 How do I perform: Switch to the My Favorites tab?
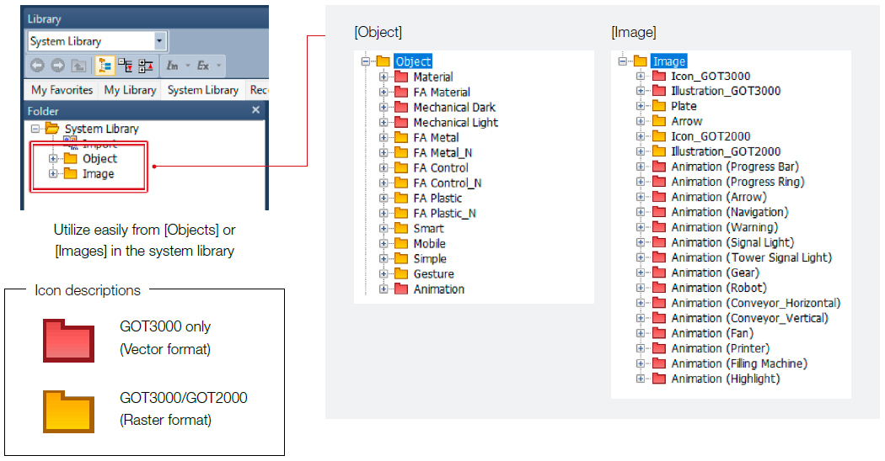pyautogui.click(x=62, y=90)
